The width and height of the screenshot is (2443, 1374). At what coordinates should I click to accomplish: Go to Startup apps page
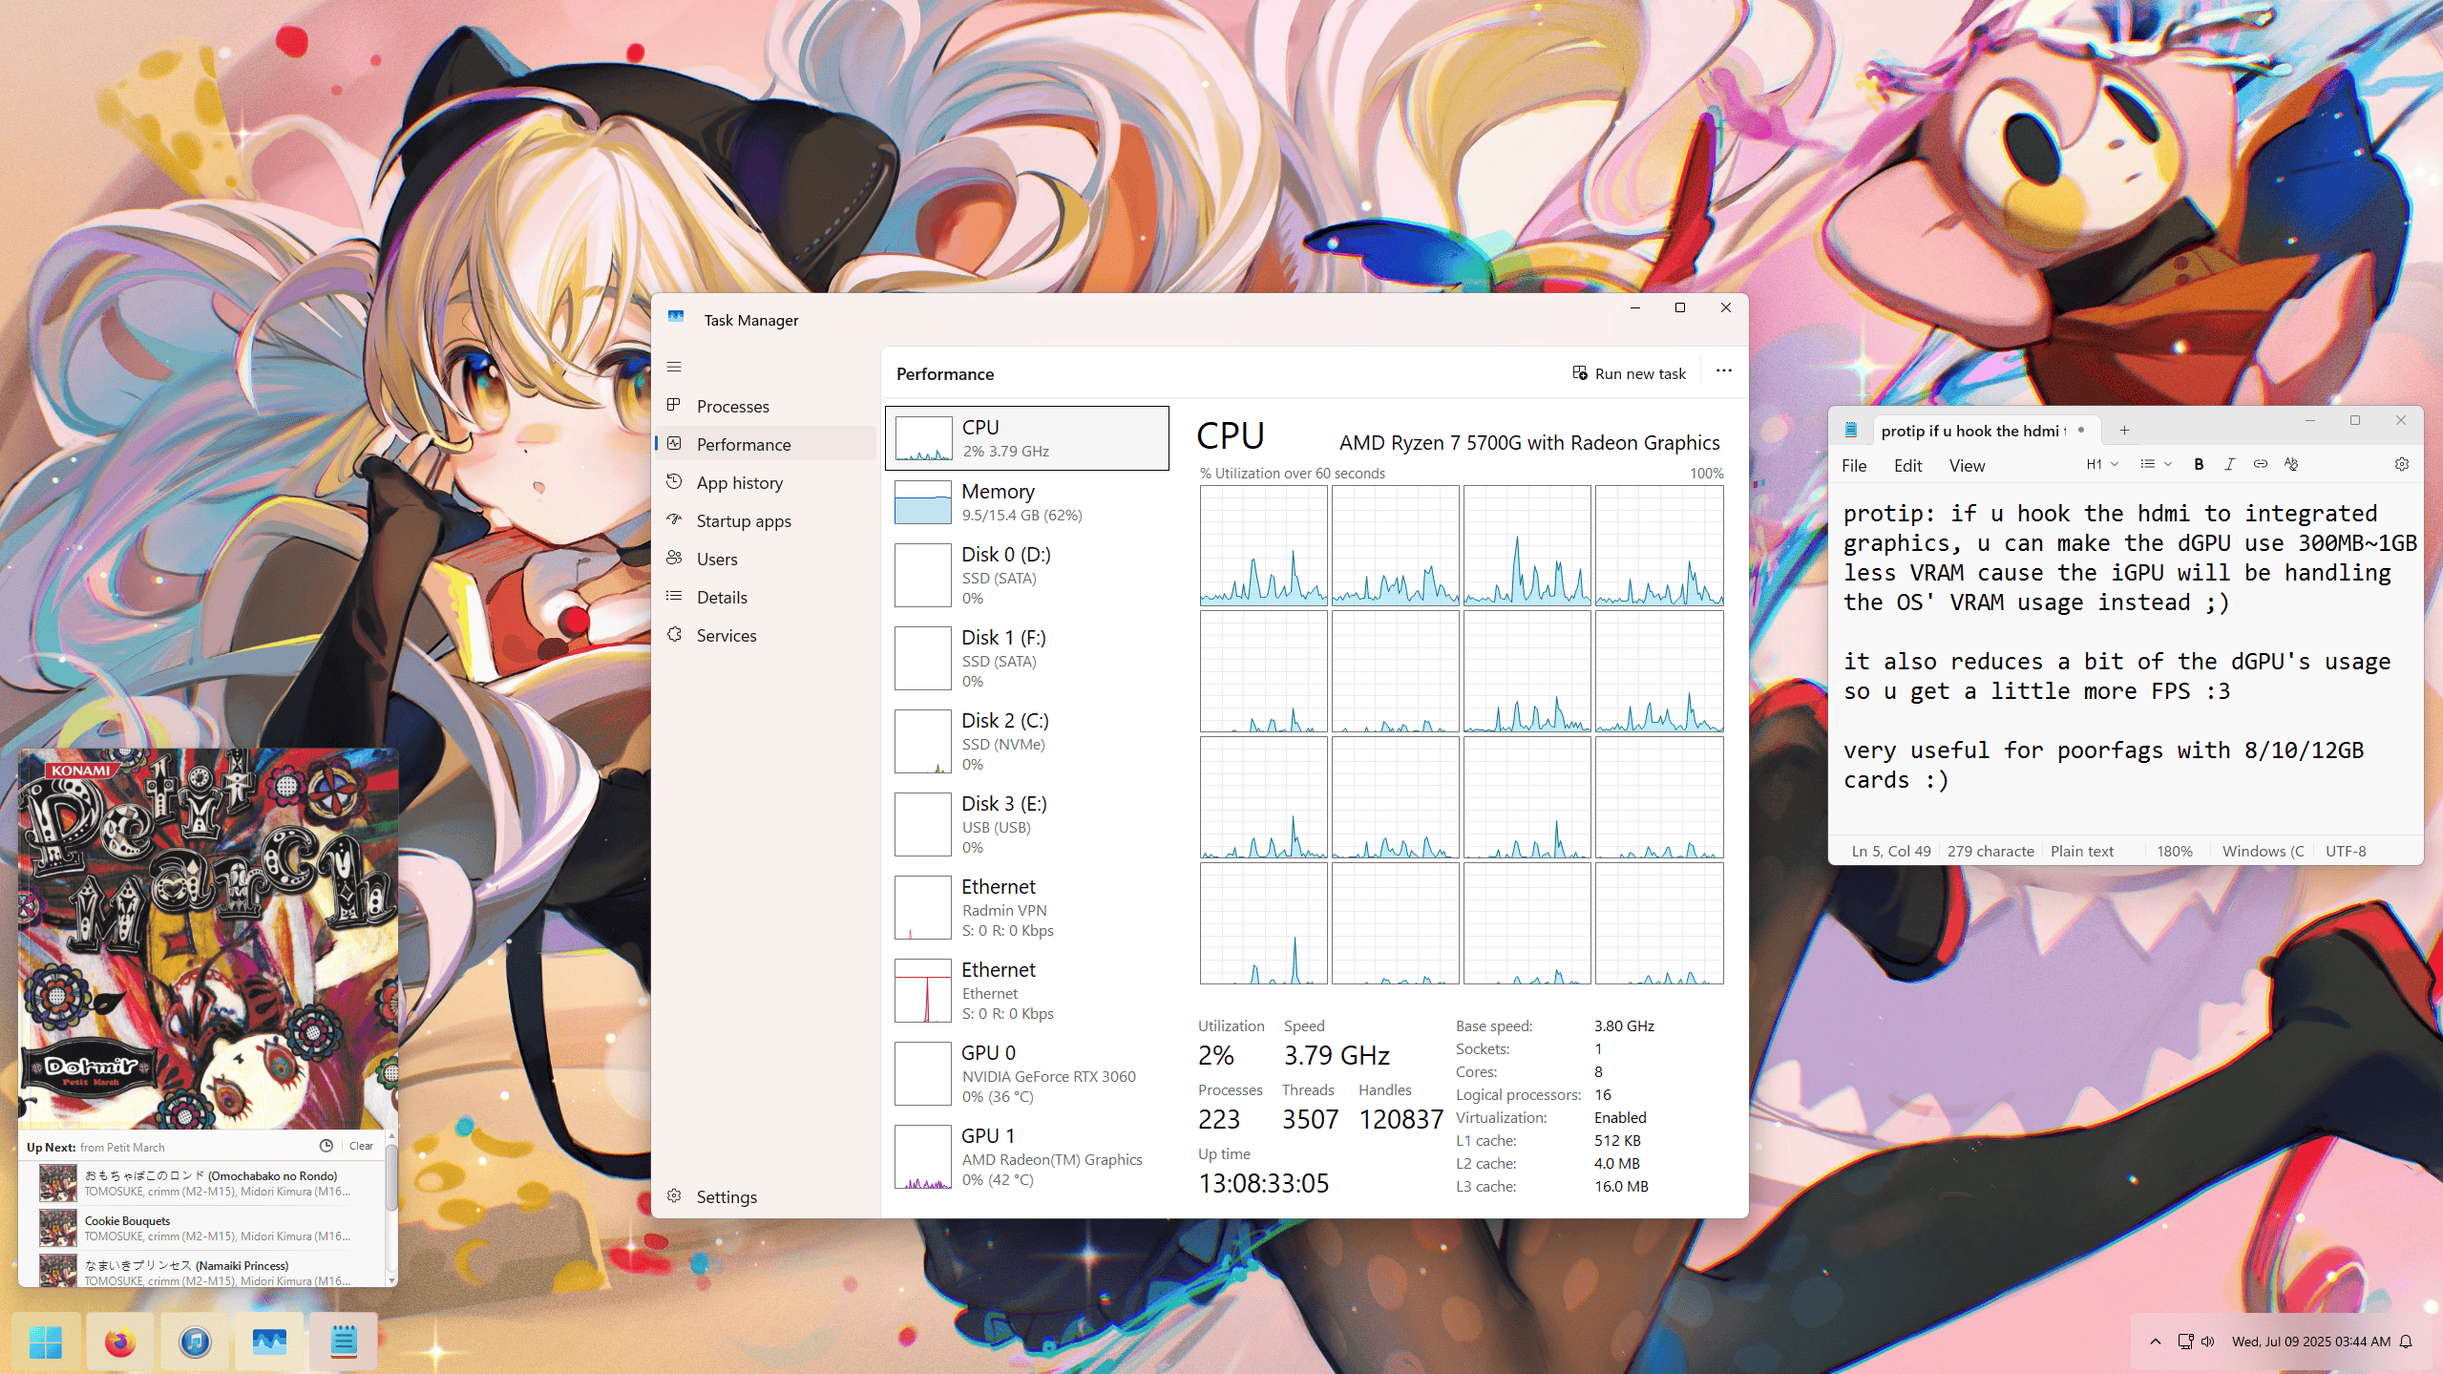coord(764,520)
